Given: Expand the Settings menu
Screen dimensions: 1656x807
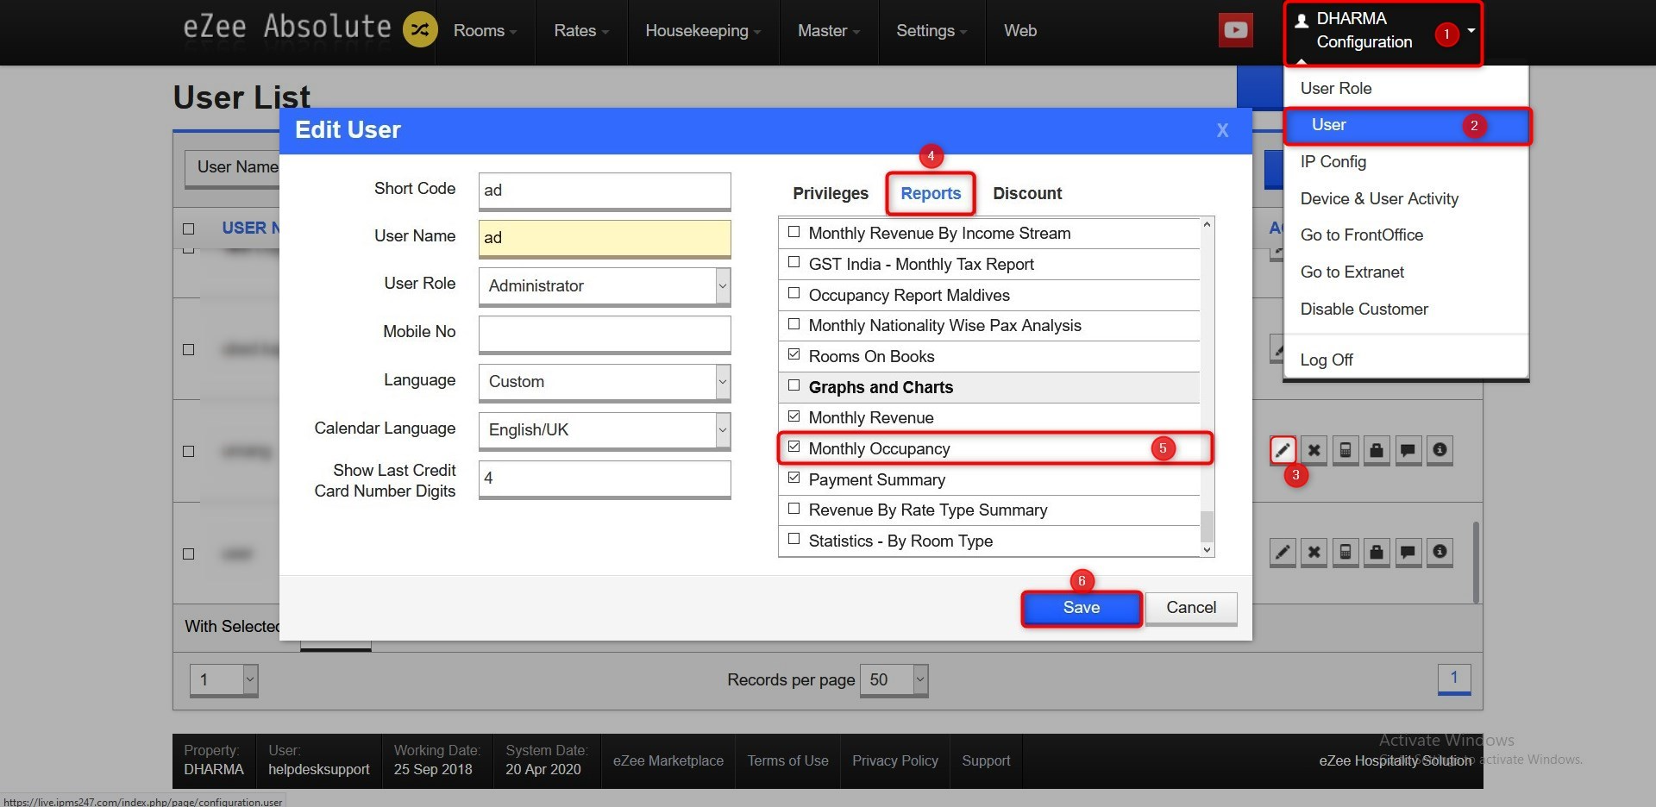Looking at the screenshot, I should pyautogui.click(x=931, y=31).
